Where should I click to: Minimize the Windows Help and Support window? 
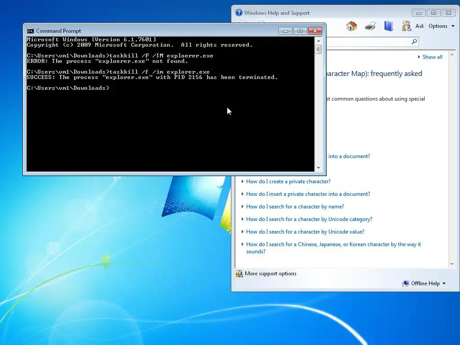tap(419, 13)
